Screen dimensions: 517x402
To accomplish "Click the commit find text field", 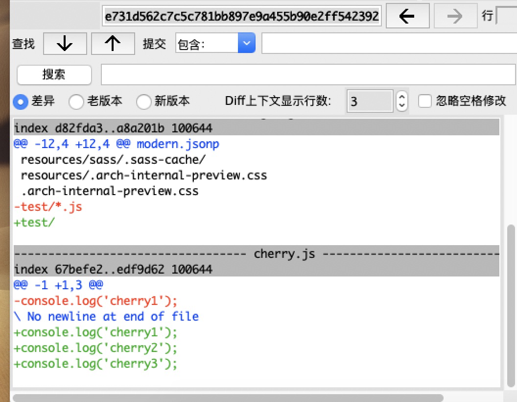I will click(389, 43).
